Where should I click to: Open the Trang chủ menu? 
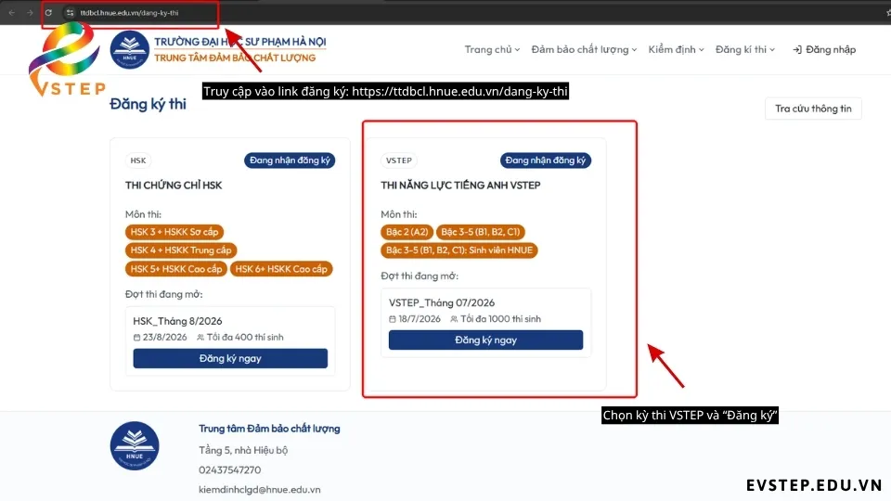[x=492, y=49]
